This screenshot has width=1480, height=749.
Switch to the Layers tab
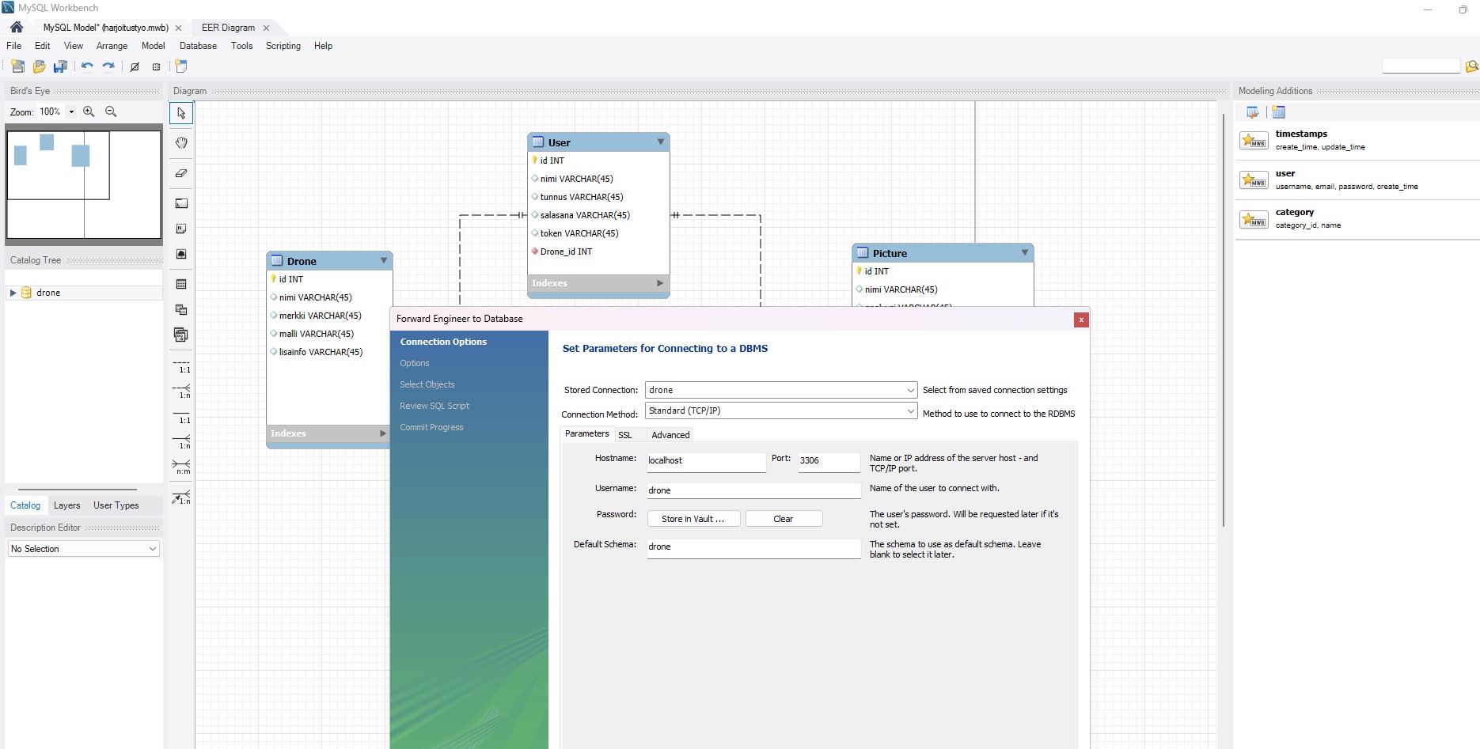66,505
